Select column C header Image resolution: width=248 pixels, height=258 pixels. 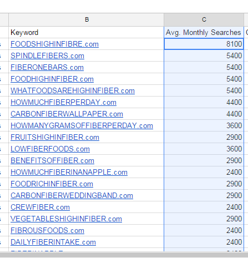click(204, 19)
